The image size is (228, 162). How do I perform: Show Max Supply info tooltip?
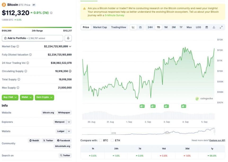click(x=18, y=88)
